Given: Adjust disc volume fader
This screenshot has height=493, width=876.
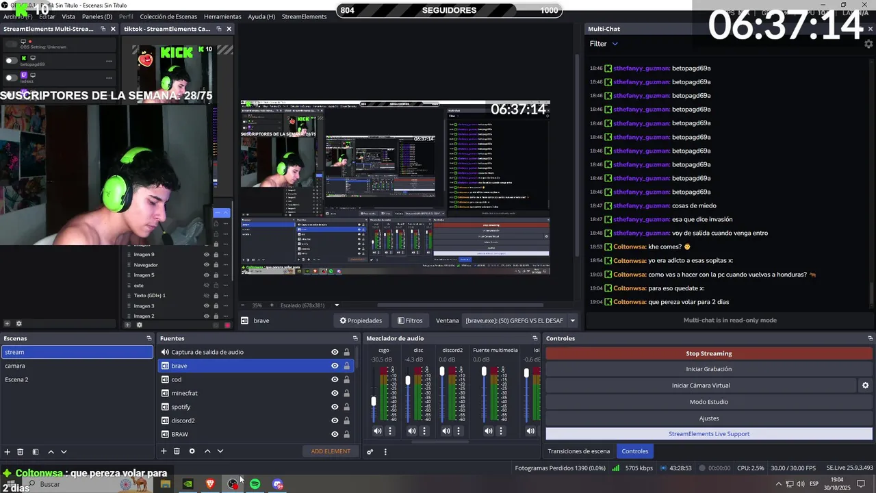Looking at the screenshot, I should pyautogui.click(x=408, y=380).
